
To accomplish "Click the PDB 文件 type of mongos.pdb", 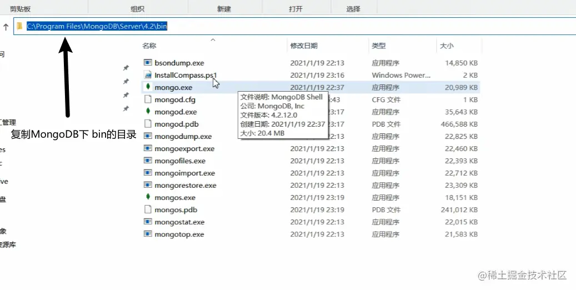I will [386, 210].
